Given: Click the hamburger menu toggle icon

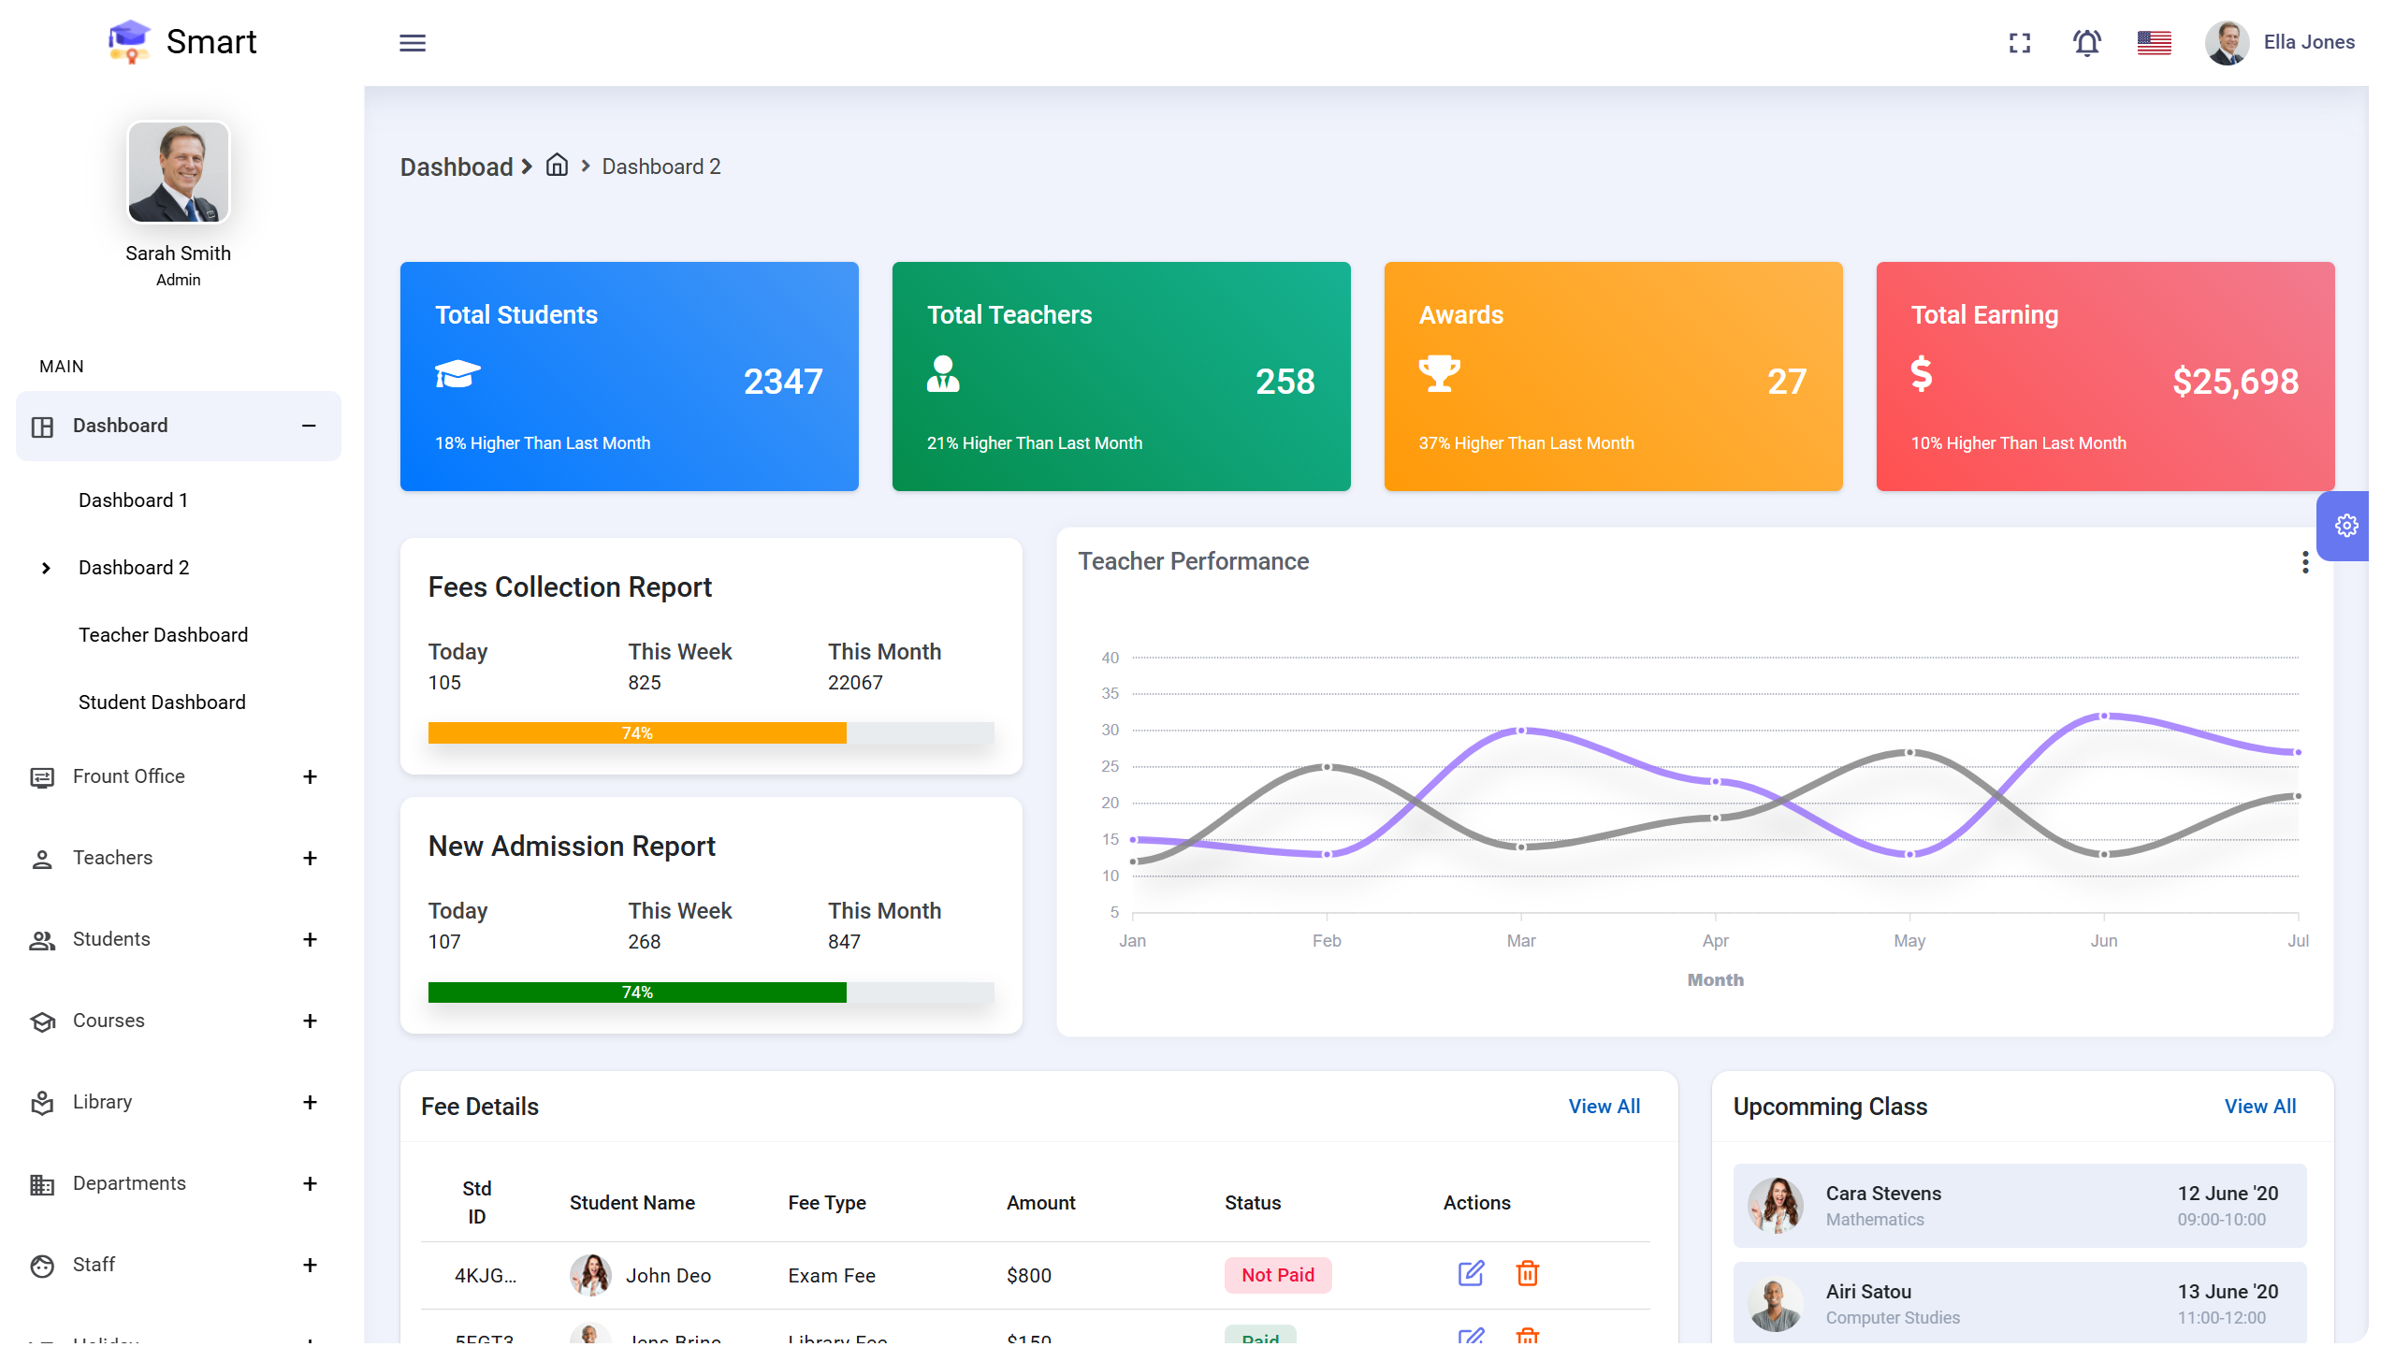Looking at the screenshot, I should click(x=413, y=42).
